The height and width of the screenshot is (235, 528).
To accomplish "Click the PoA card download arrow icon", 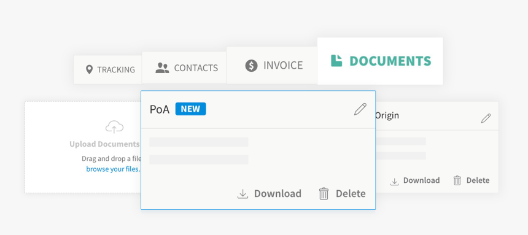I will (x=243, y=194).
